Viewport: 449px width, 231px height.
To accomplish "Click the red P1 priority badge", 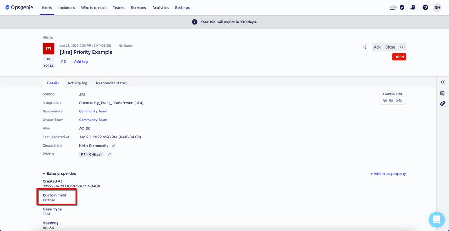I will (x=49, y=49).
